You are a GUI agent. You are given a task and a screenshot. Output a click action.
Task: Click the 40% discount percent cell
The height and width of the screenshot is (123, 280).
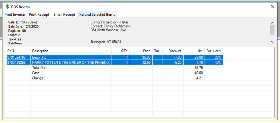coord(214,62)
